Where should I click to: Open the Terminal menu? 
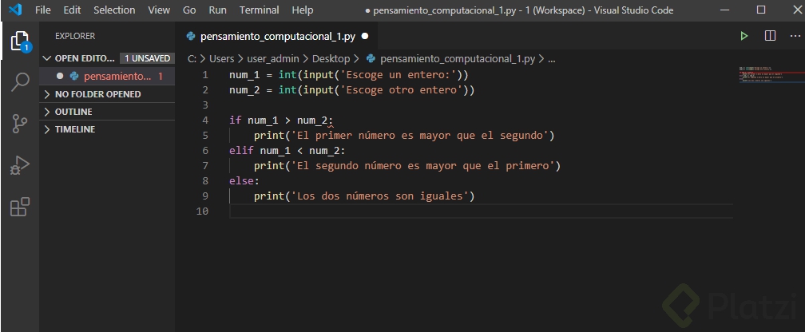pyautogui.click(x=260, y=10)
